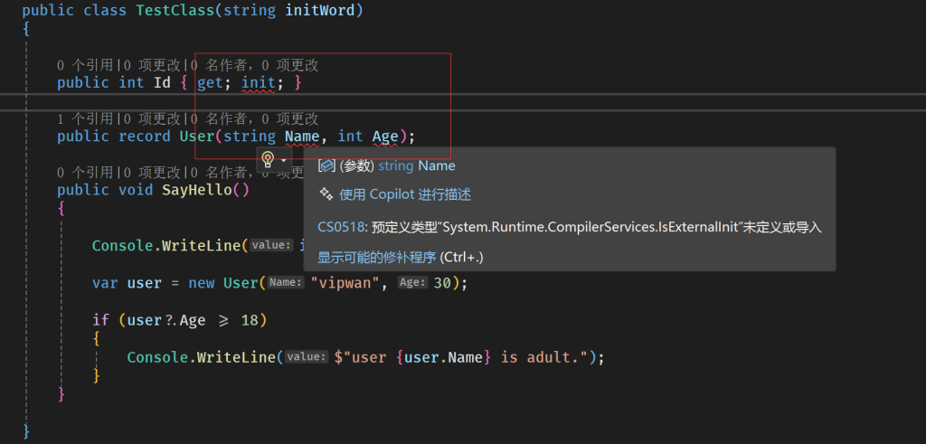
Task: Click the Copilot sparkle icon in tooltip
Action: [326, 194]
